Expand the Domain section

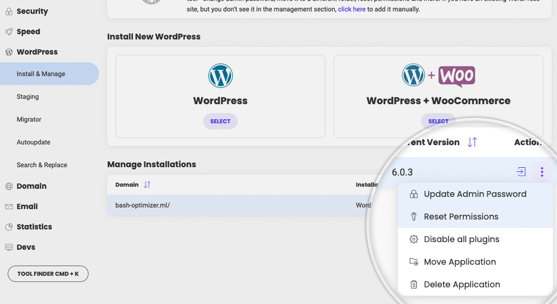tap(31, 186)
